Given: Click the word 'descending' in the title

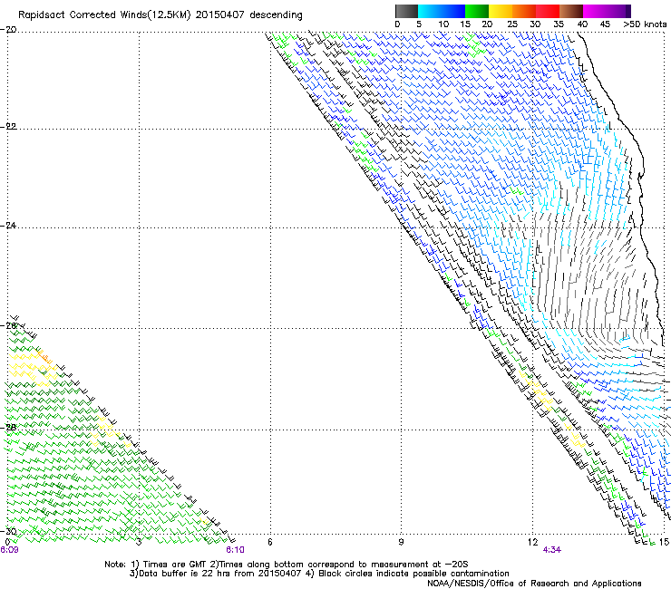Looking at the screenshot, I should pyautogui.click(x=276, y=15).
